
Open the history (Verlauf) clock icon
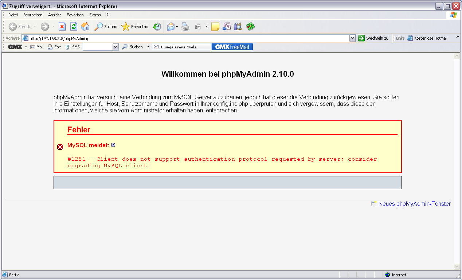(157, 27)
